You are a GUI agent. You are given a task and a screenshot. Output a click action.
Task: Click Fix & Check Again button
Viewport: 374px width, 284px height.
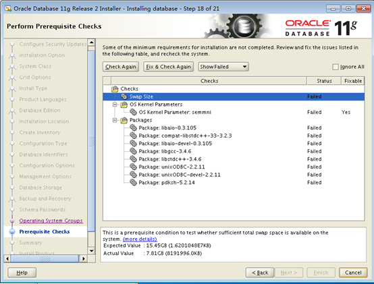(168, 67)
